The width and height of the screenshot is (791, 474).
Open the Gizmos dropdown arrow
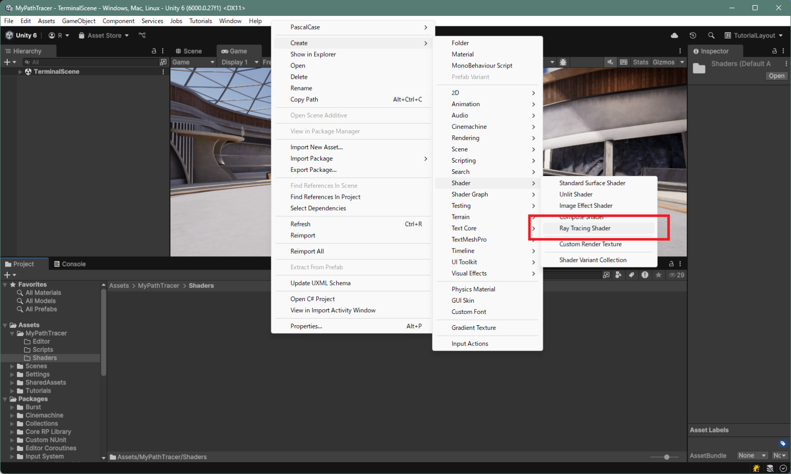click(681, 62)
